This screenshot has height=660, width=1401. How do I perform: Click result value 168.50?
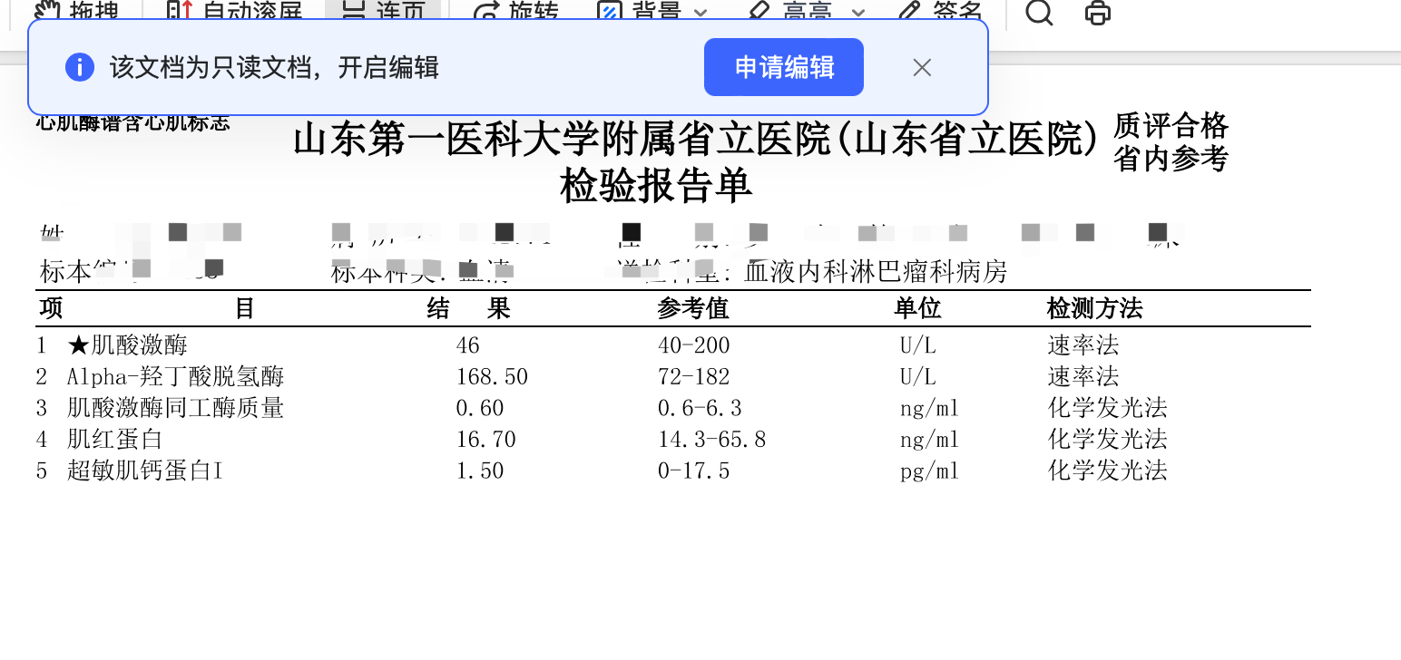pos(492,376)
